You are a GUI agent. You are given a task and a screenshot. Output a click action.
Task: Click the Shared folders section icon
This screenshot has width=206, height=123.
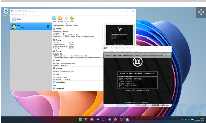(54, 82)
